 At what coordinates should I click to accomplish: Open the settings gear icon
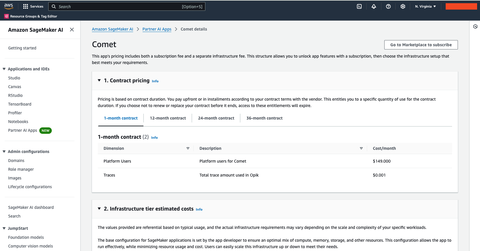click(x=403, y=6)
